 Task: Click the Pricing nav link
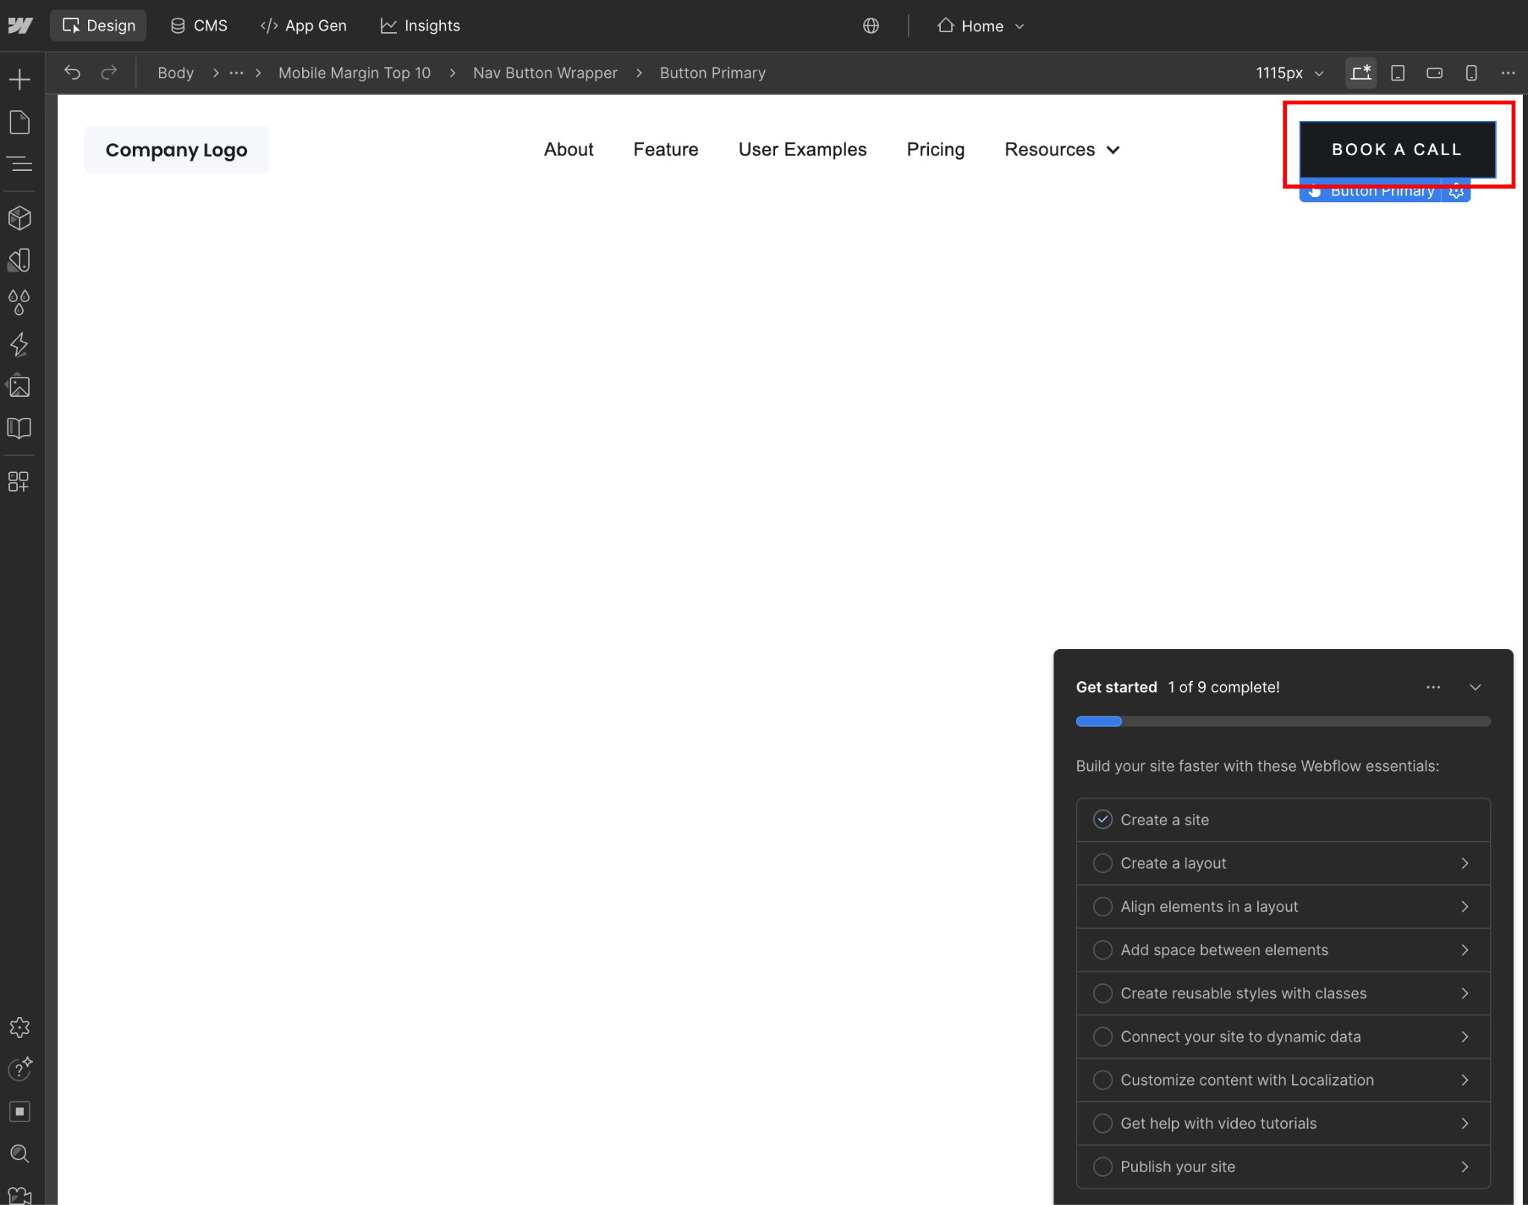[936, 149]
